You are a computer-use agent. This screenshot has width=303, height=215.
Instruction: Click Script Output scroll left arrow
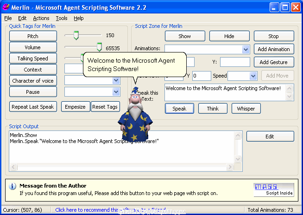tap(13, 167)
